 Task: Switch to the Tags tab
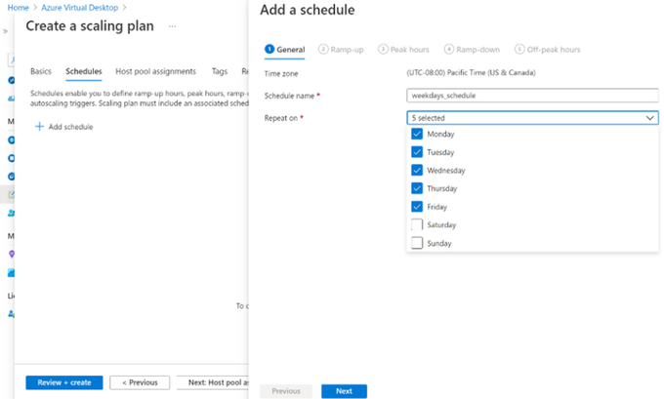tap(220, 71)
